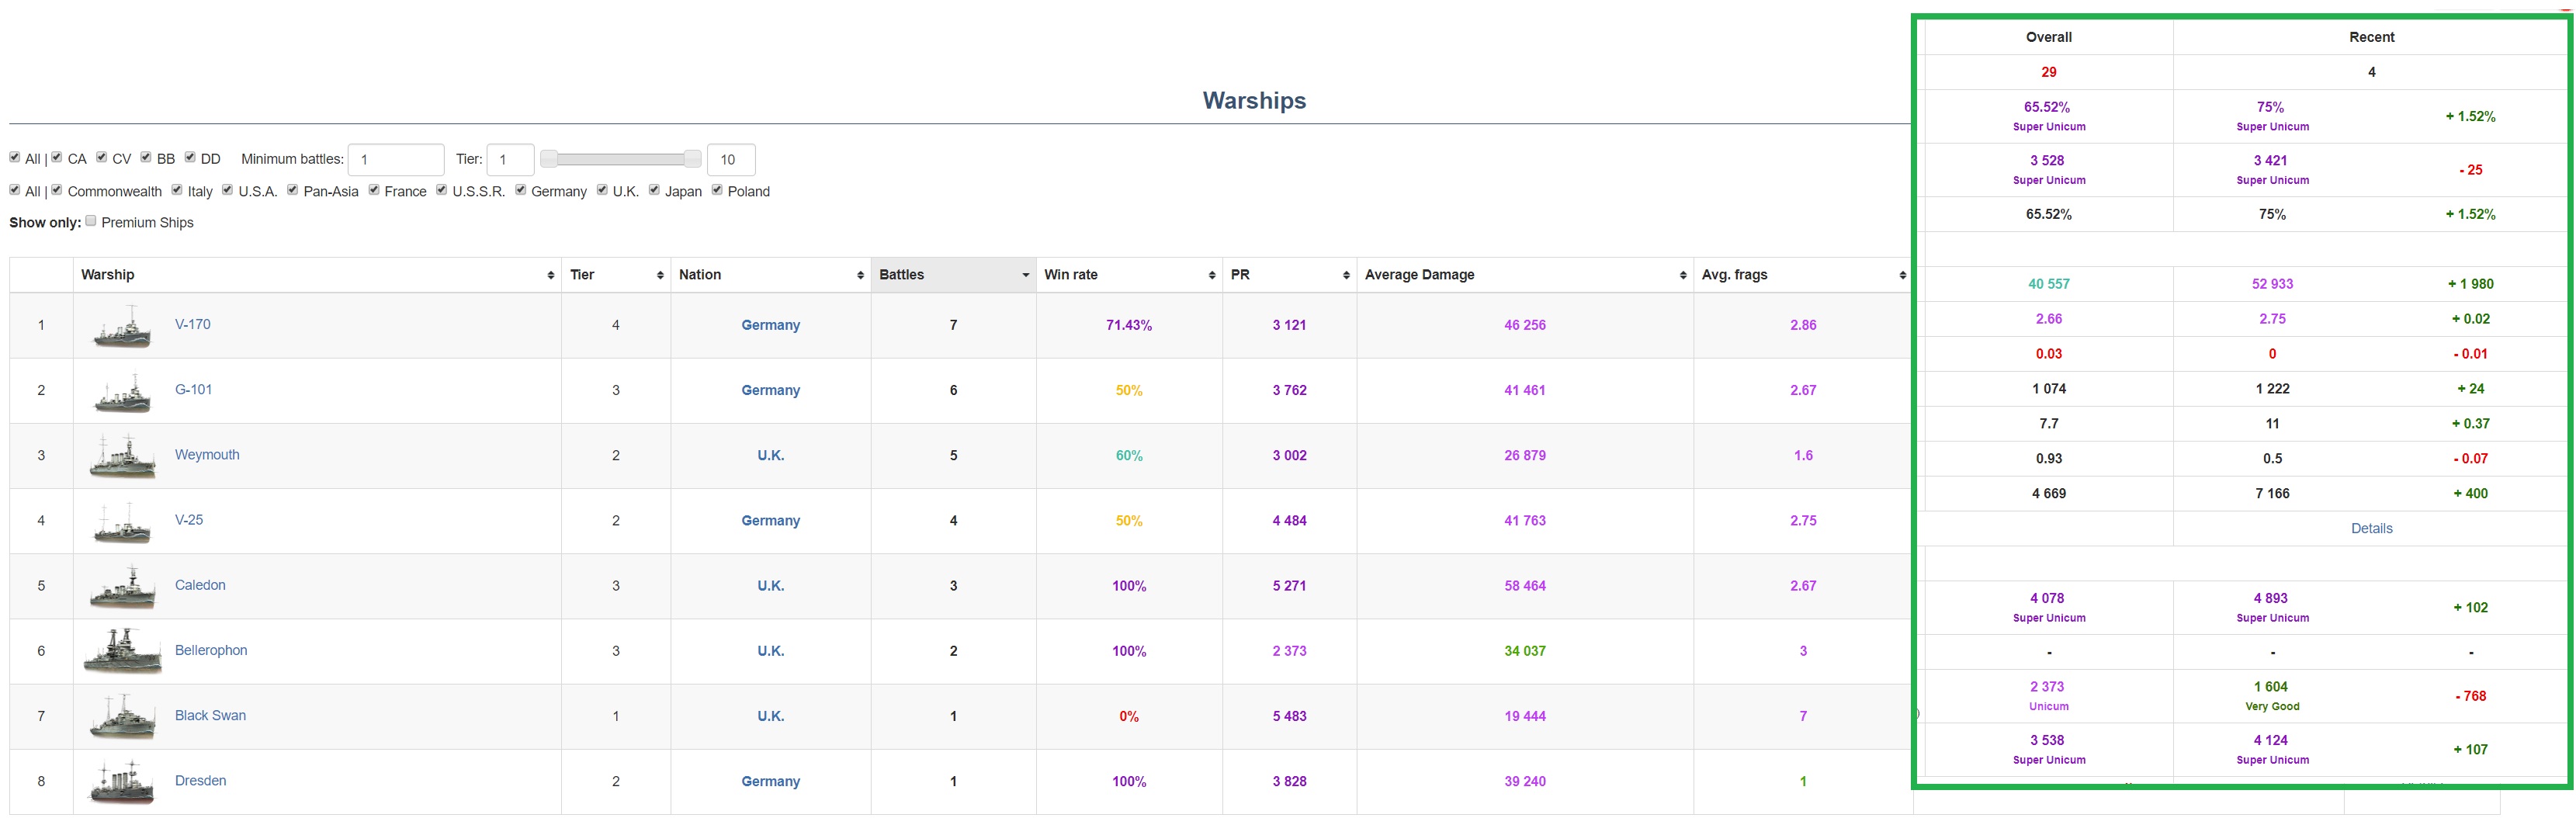2576x818 pixels.
Task: Uncheck the U.S.S.R. checkbox
Action: coord(442,190)
